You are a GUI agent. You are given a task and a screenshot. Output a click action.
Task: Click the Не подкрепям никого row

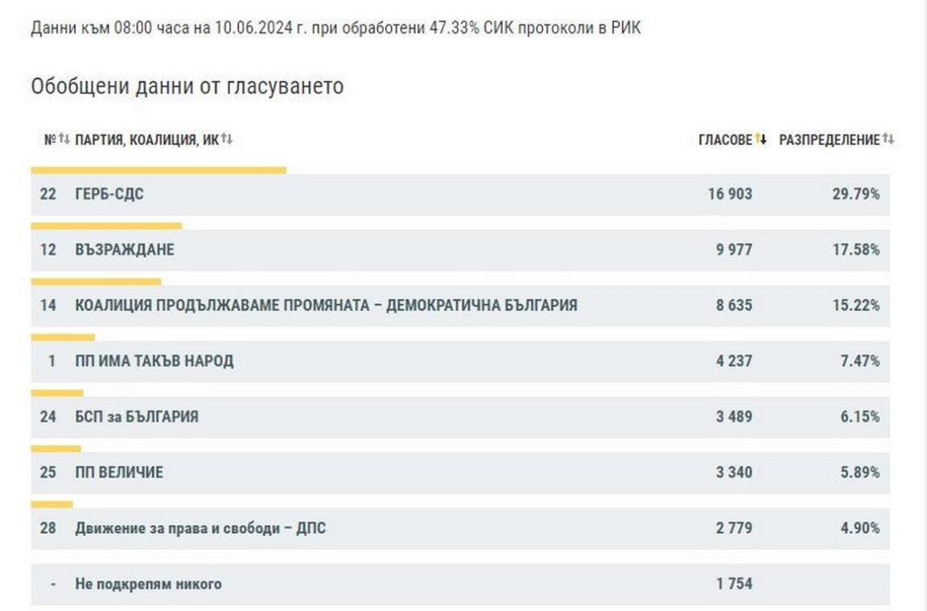tap(148, 584)
